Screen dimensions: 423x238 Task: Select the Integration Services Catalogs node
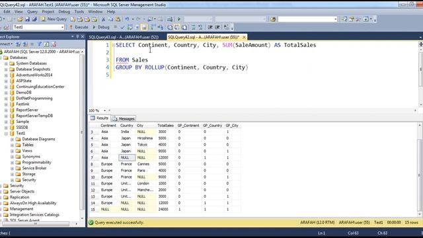coord(34,215)
